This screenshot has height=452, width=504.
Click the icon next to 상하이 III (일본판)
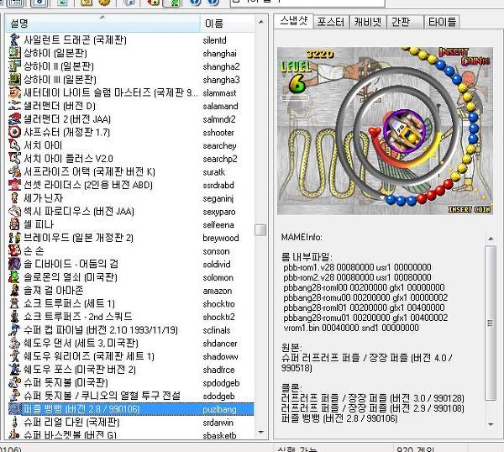tap(14, 80)
